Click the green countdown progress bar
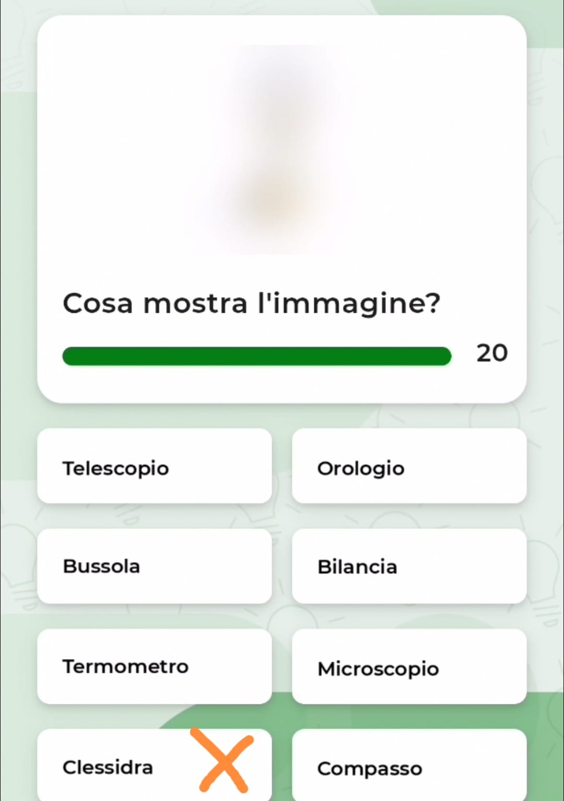The width and height of the screenshot is (564, 801). tap(256, 356)
